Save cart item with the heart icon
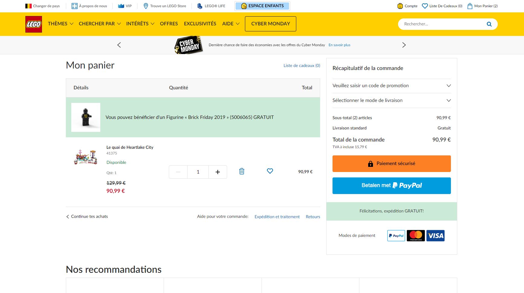 (269, 171)
